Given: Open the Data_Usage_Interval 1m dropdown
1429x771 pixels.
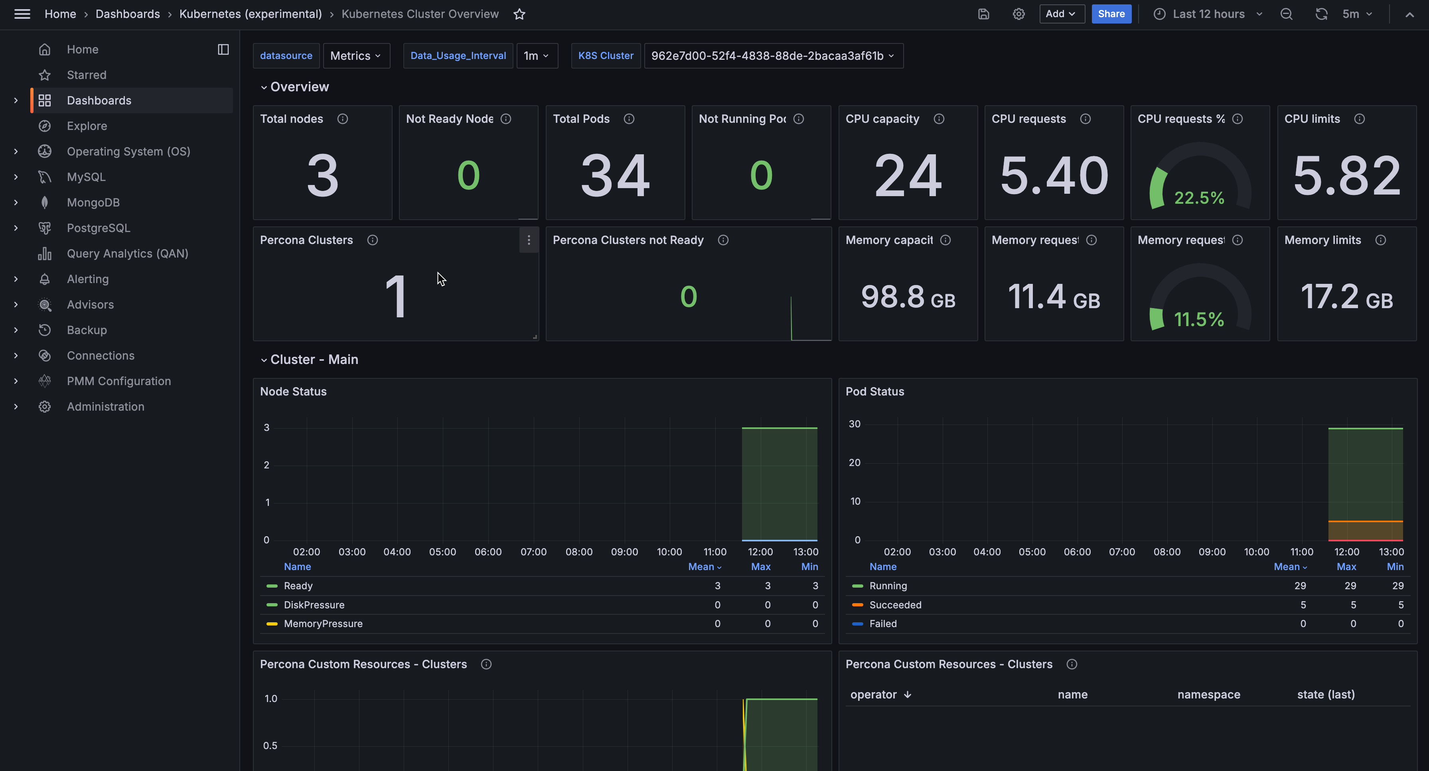Looking at the screenshot, I should click(537, 56).
